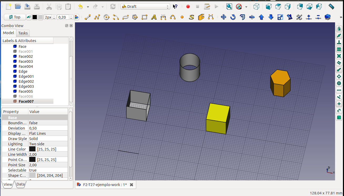This screenshot has height=196, width=344.
Task: Toggle construction mode button
Action: [29, 17]
